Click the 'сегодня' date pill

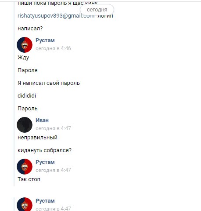(97, 10)
